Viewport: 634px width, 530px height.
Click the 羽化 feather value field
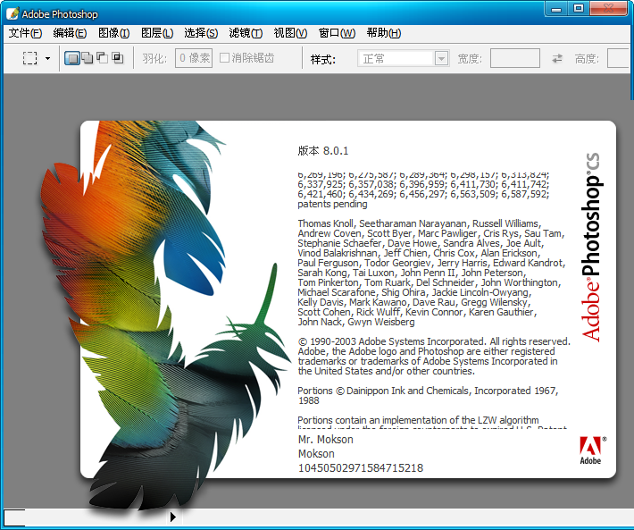193,59
